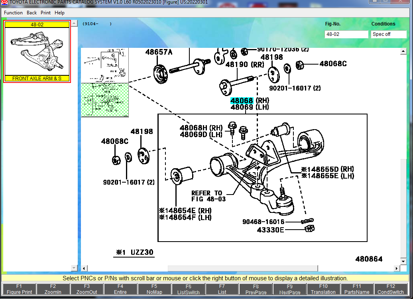The height and width of the screenshot is (299, 413).
Task: Click the F1 Figure Print button
Action: (19, 289)
